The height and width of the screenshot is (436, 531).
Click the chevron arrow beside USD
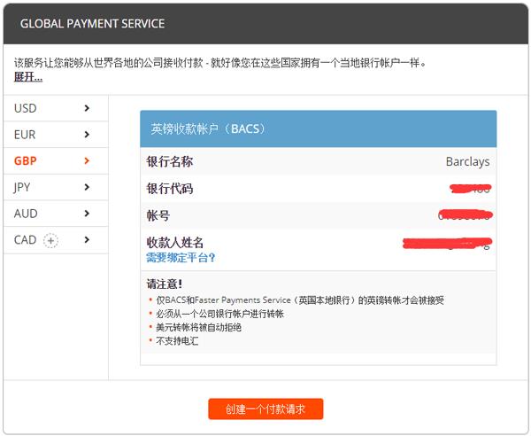coord(87,108)
